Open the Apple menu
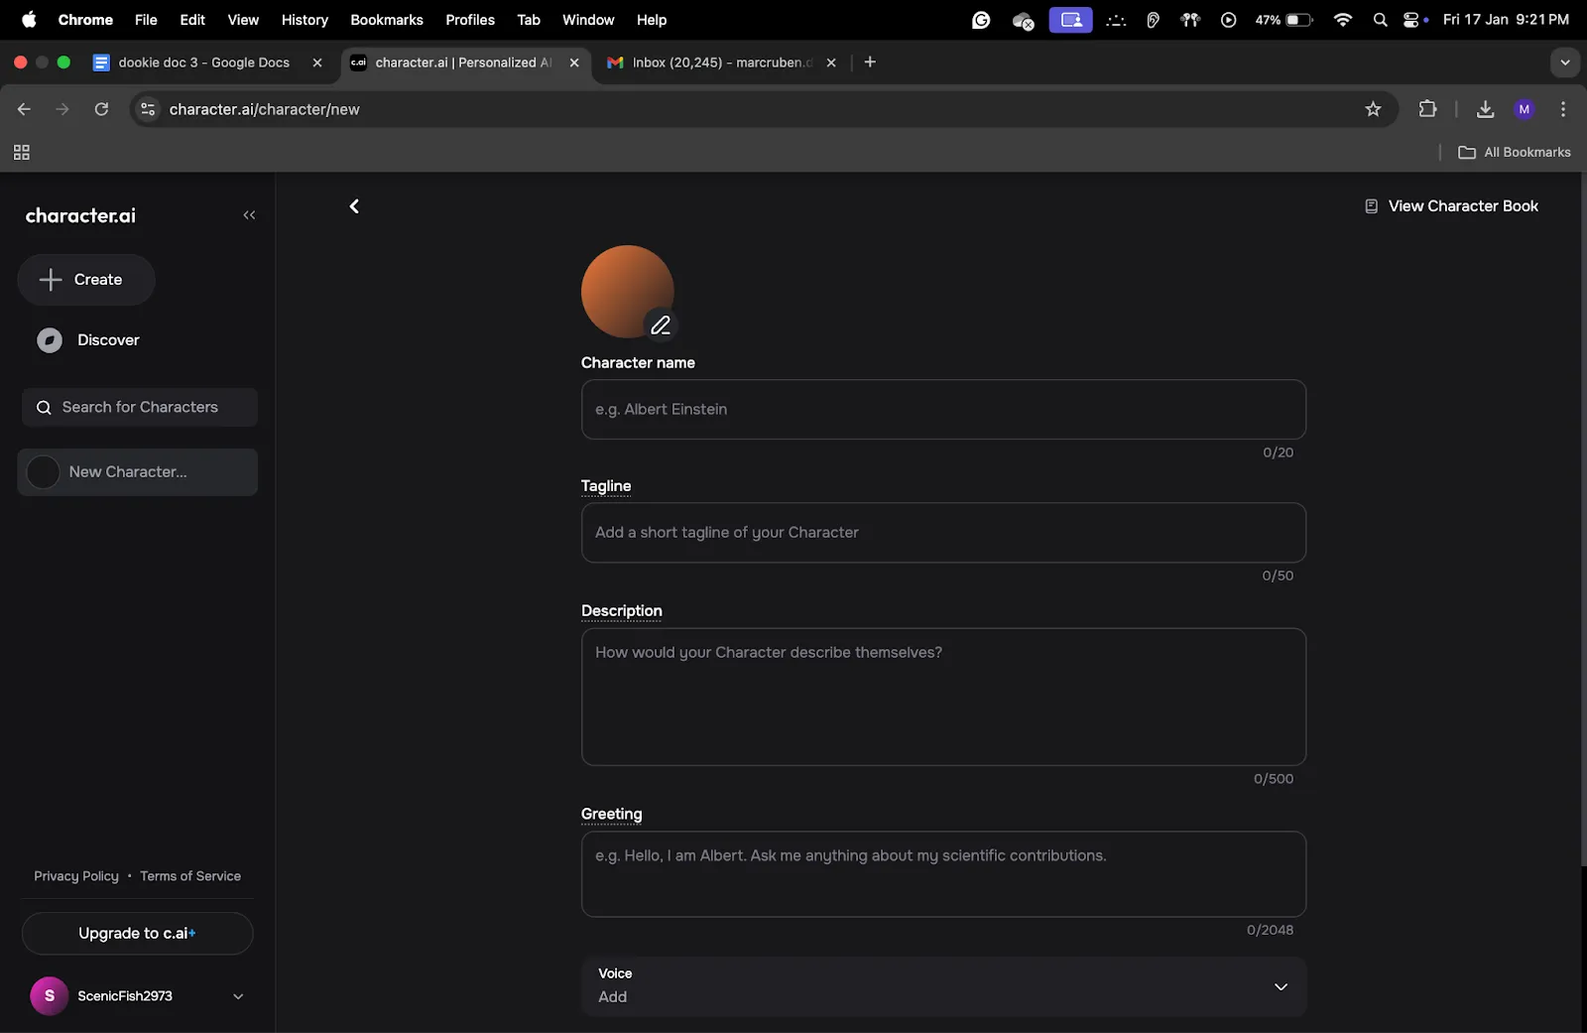 click(29, 20)
